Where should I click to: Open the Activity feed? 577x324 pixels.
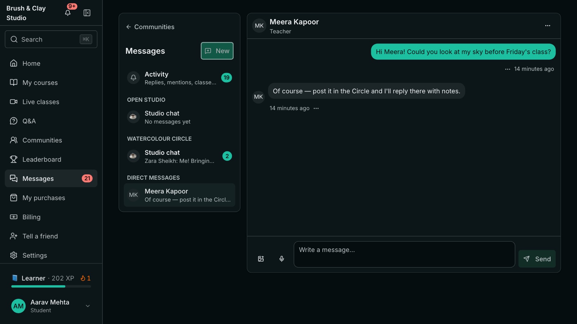point(180,78)
